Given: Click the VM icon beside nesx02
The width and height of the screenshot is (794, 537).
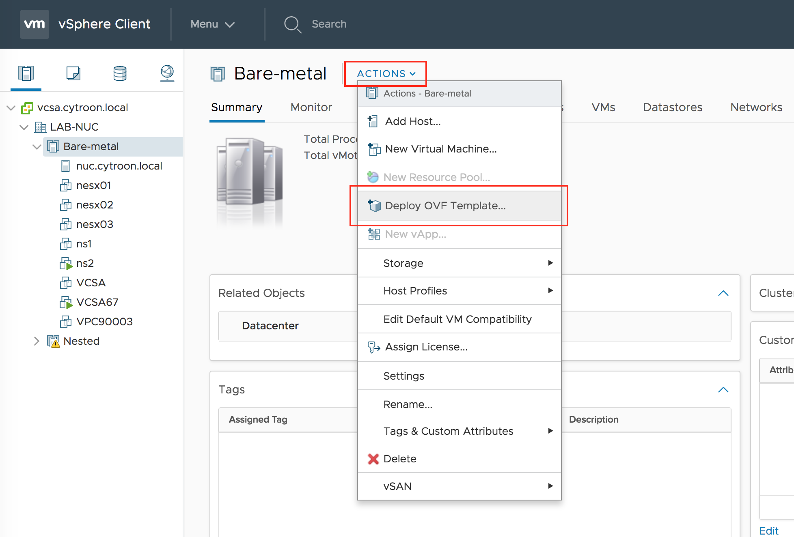Looking at the screenshot, I should pos(66,205).
